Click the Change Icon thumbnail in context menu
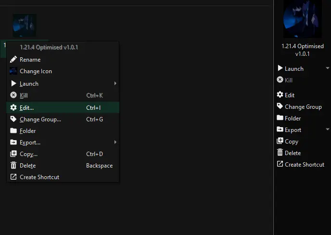The image size is (331, 235). [13, 71]
